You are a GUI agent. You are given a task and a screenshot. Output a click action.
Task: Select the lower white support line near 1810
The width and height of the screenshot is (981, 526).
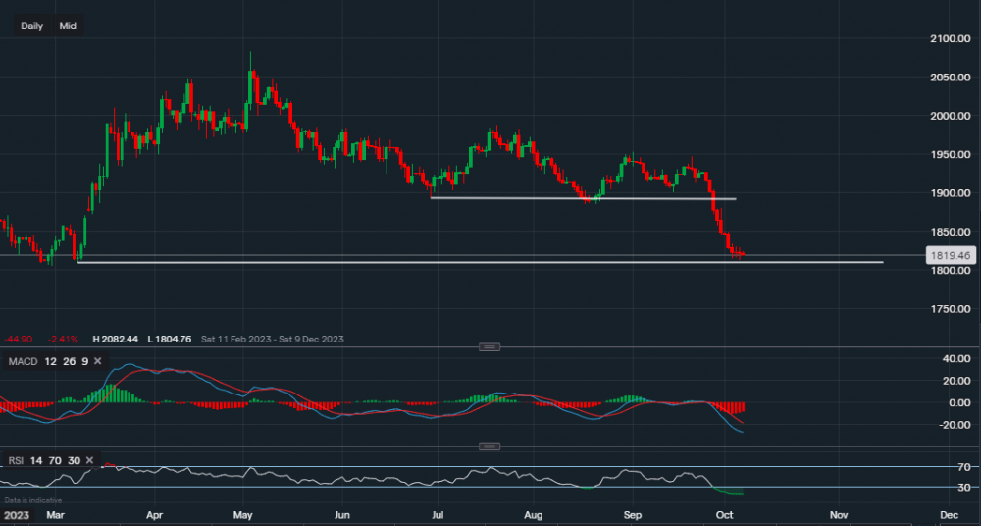click(490, 262)
